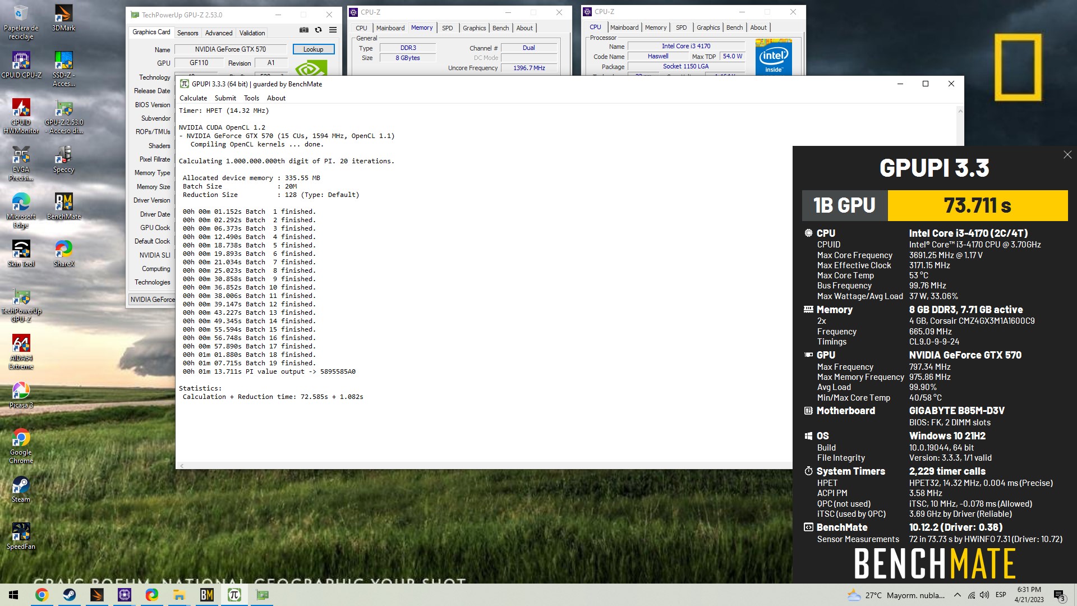
Task: Launch ShareX from the desktop
Action: tap(63, 254)
